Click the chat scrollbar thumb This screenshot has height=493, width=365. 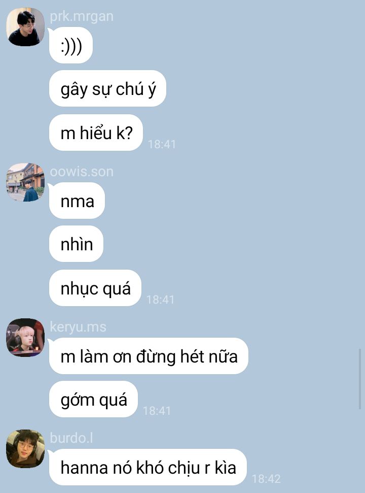pyautogui.click(x=360, y=379)
